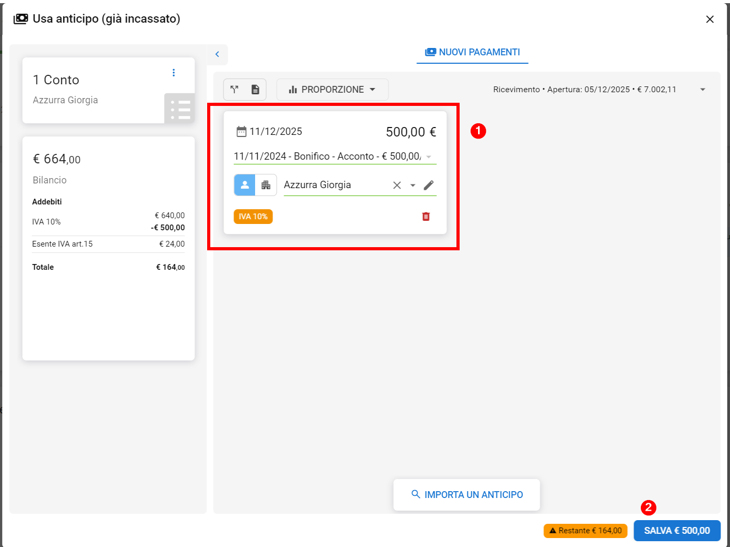Delete the payment with red trash icon
This screenshot has width=730, height=547.
[426, 217]
